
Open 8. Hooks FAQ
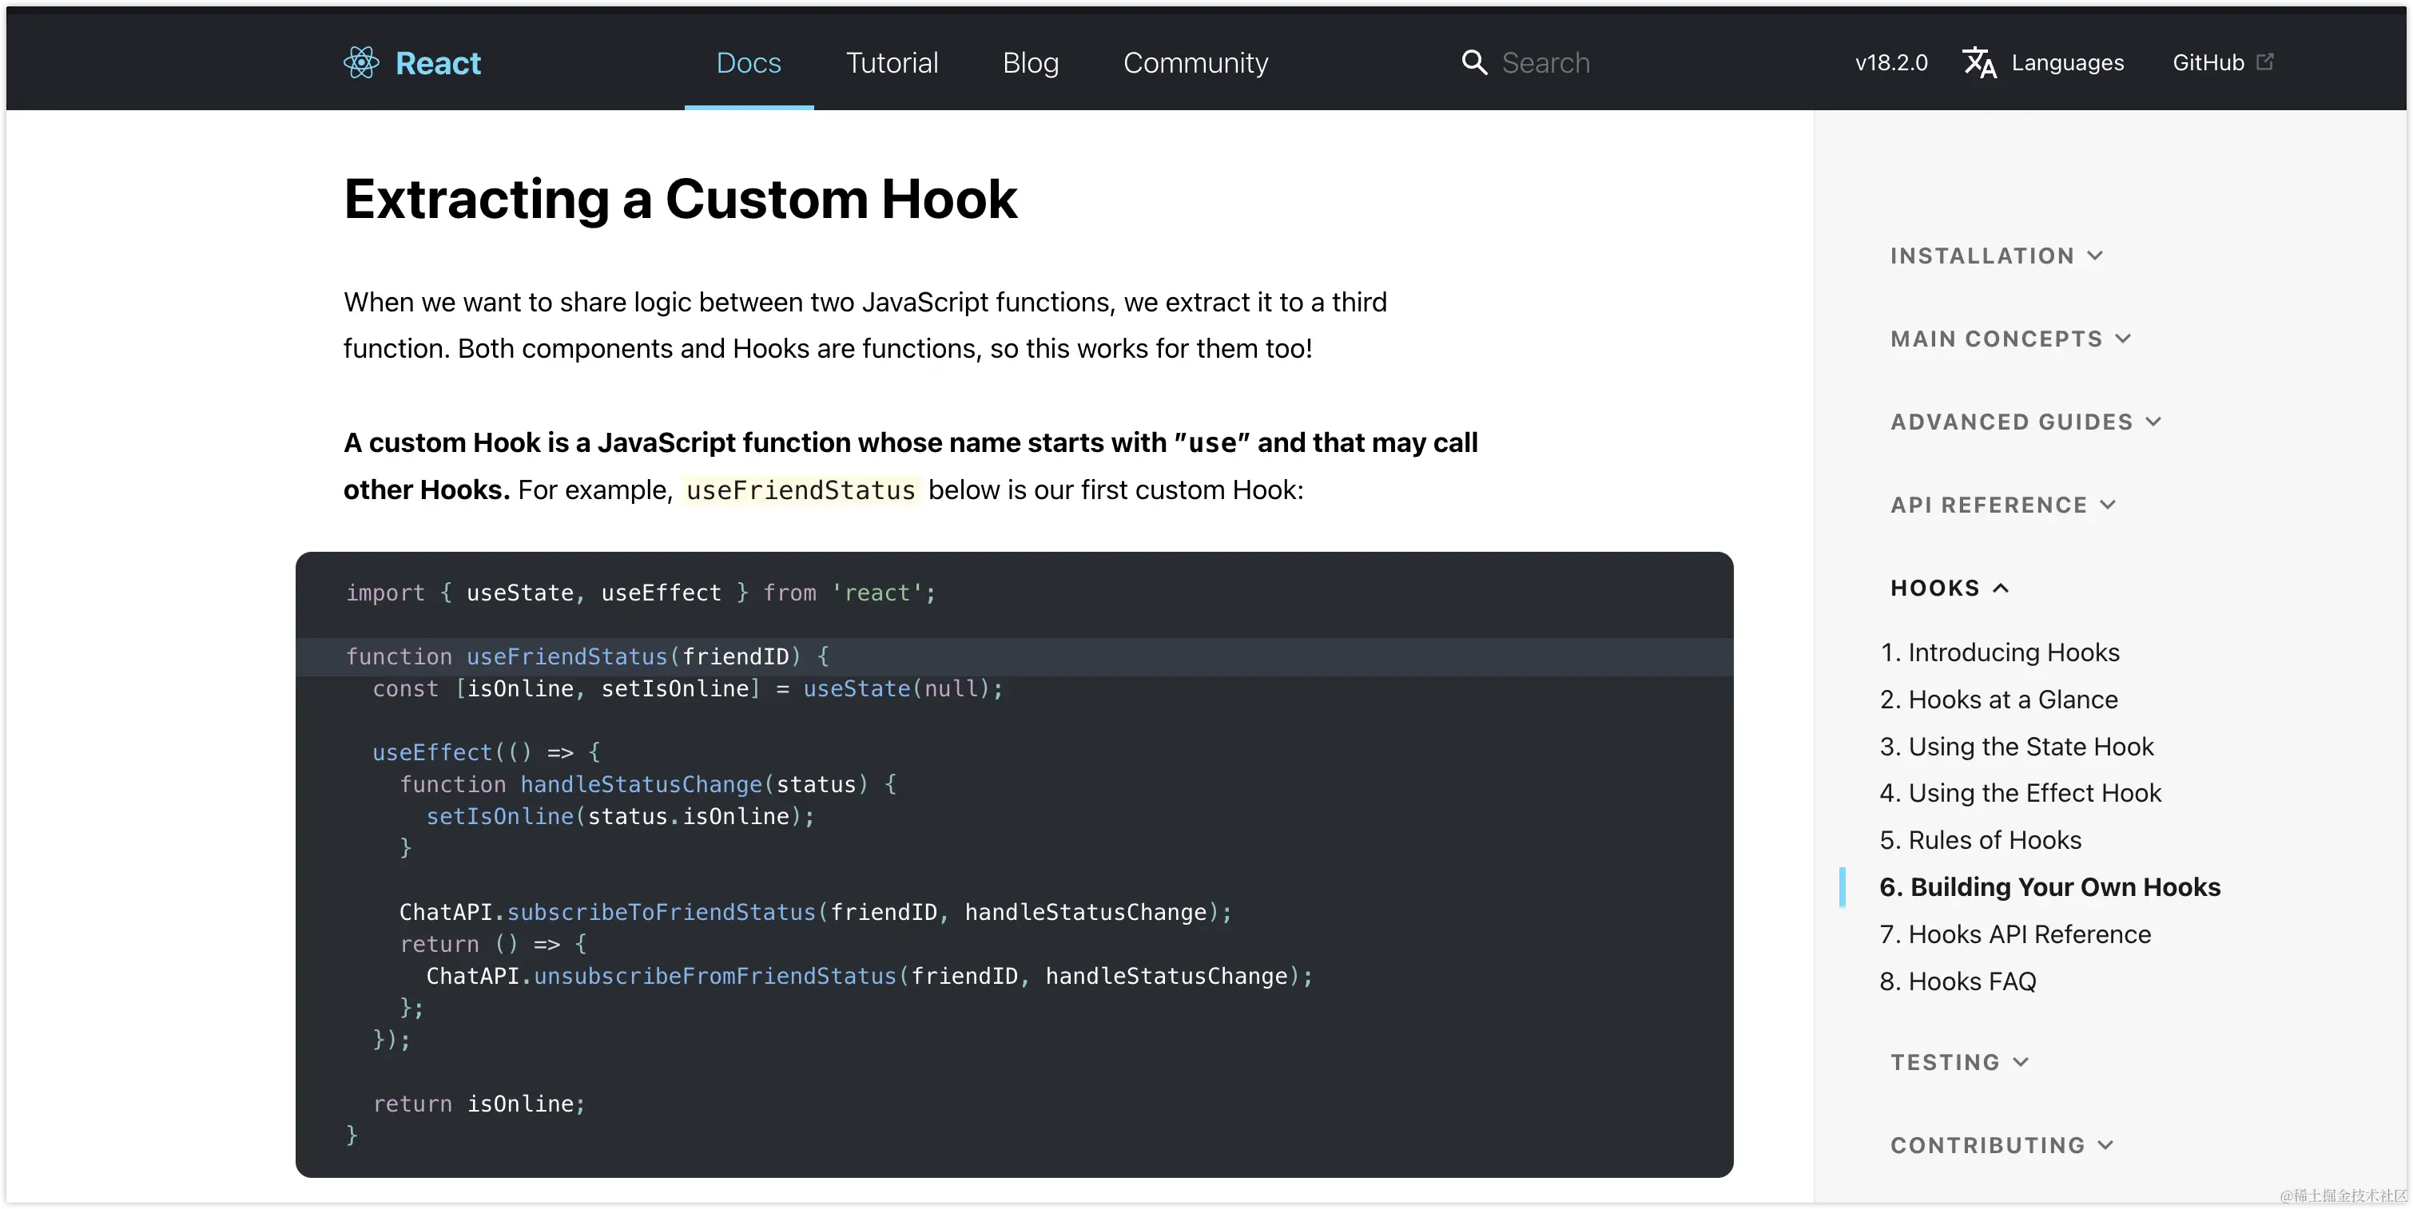[1958, 981]
